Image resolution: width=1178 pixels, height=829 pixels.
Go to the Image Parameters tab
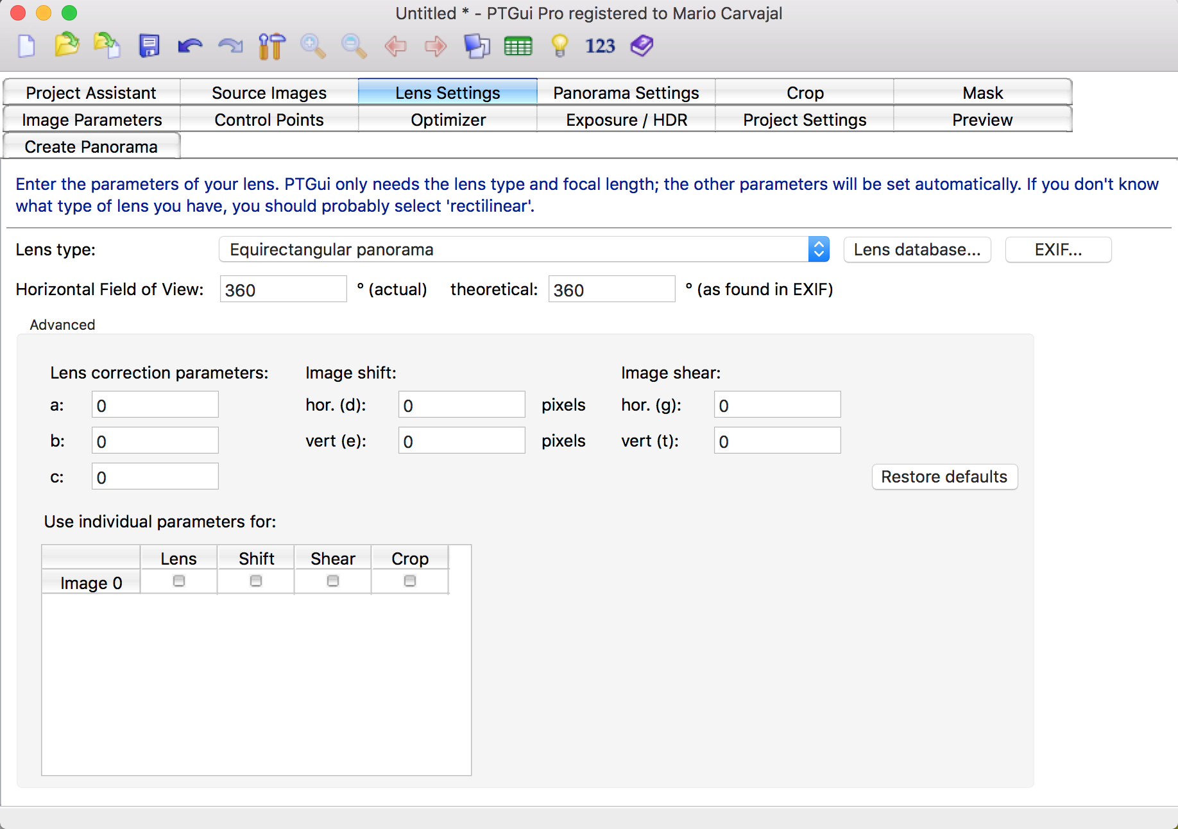[x=91, y=119]
